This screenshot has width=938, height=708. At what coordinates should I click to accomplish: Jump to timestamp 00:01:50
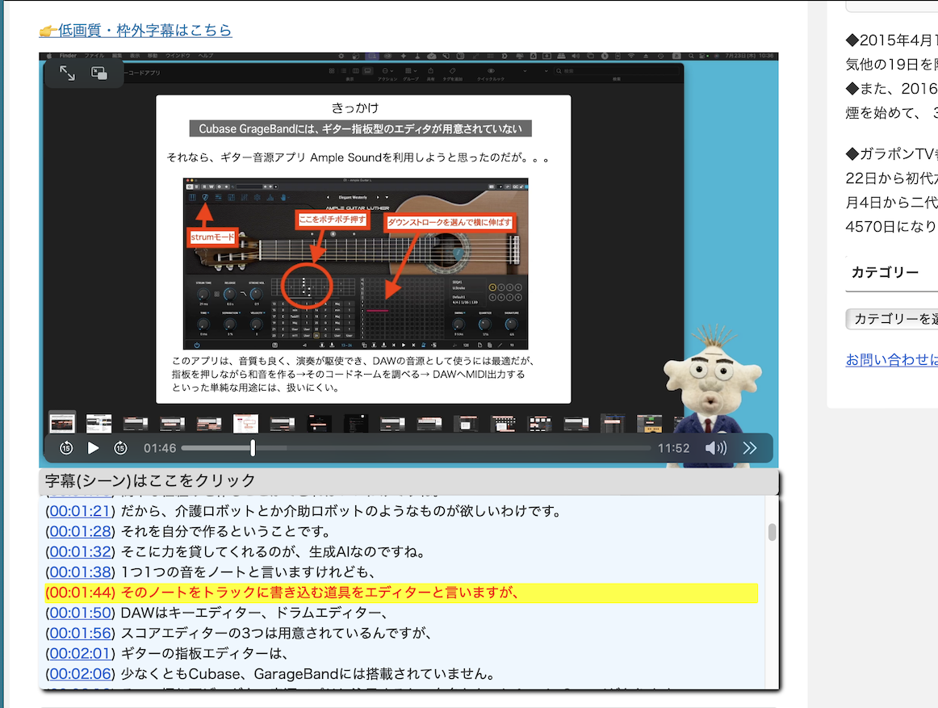[80, 613]
